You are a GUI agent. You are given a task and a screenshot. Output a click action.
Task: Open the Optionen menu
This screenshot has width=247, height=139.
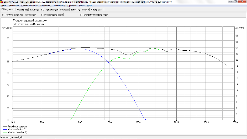tap(72, 6)
